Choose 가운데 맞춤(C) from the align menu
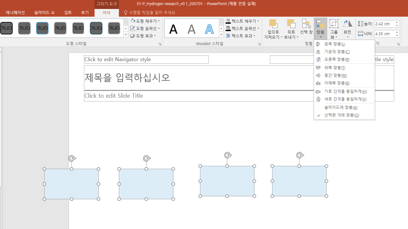The width and height of the screenshot is (408, 229). click(344, 52)
